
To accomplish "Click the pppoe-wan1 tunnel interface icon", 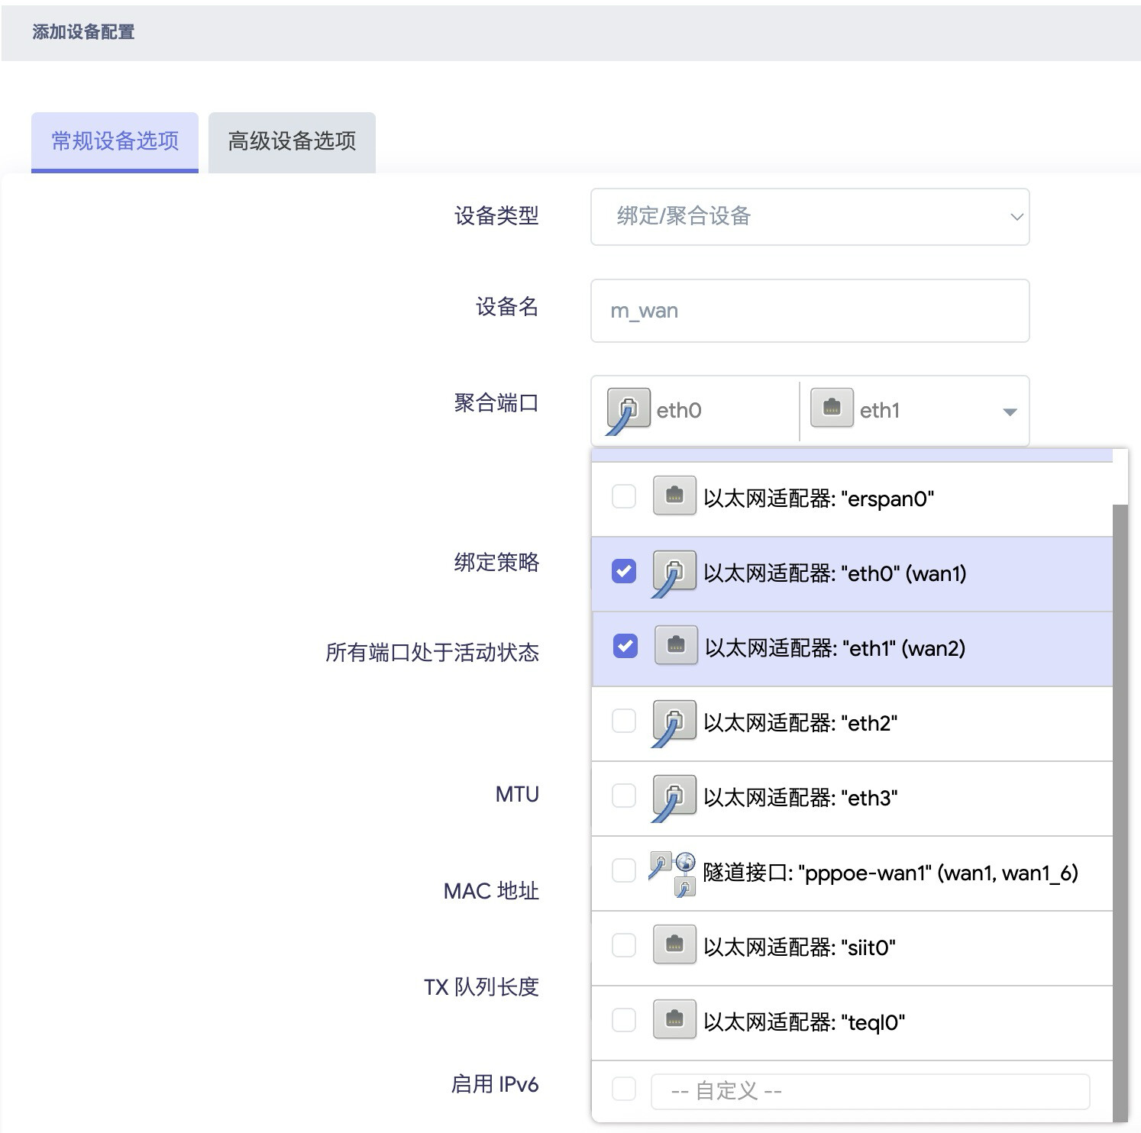I will tap(672, 872).
